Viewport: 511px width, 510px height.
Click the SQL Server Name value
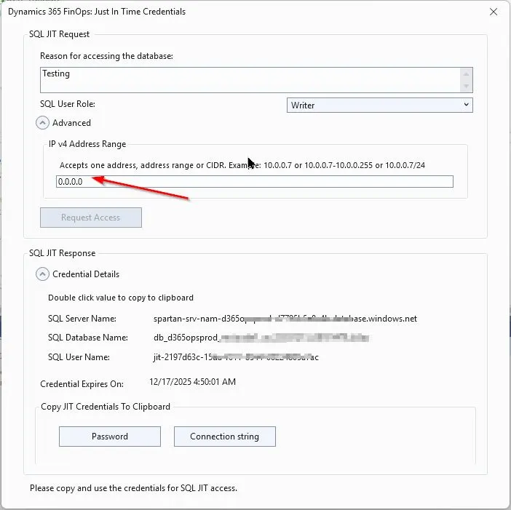[x=285, y=319]
